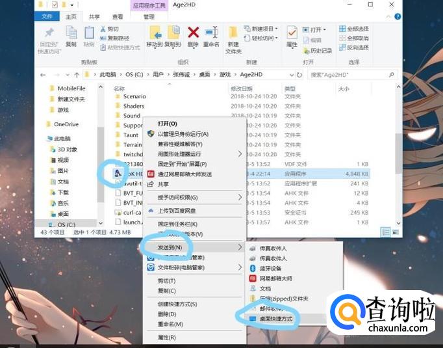Click file list scrollbar down arrow
443x348 pixels.
[x=398, y=223]
